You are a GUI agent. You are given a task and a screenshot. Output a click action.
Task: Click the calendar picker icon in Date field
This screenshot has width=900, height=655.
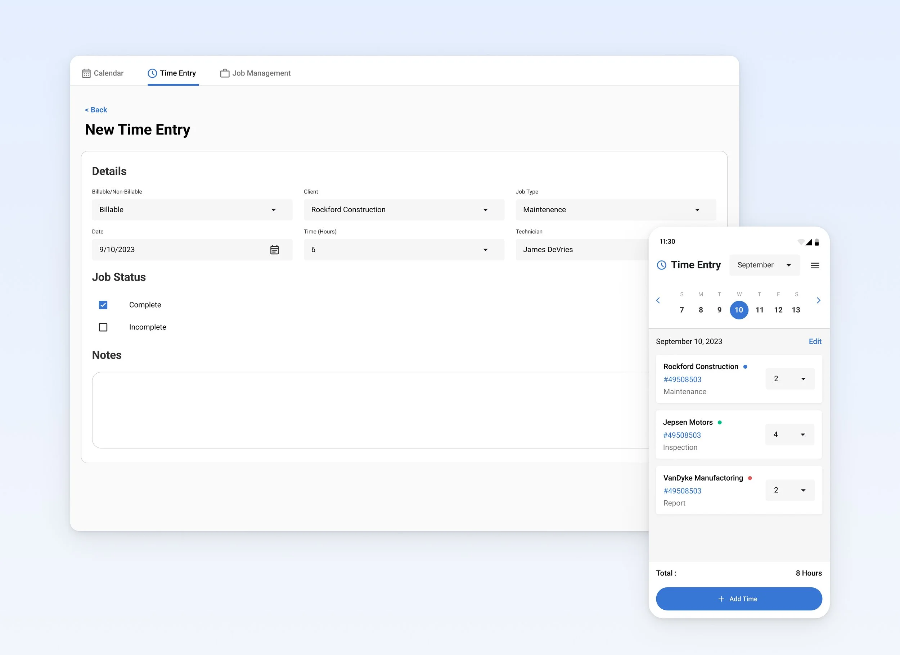(274, 250)
